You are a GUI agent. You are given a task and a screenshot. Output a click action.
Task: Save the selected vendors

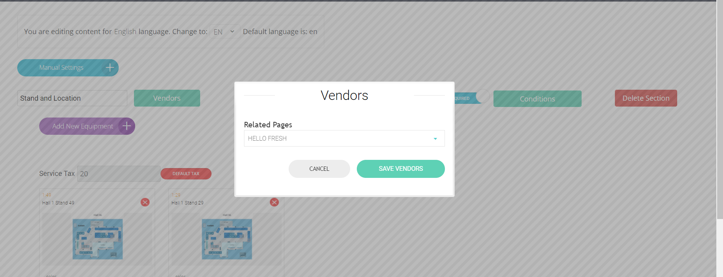click(400, 169)
